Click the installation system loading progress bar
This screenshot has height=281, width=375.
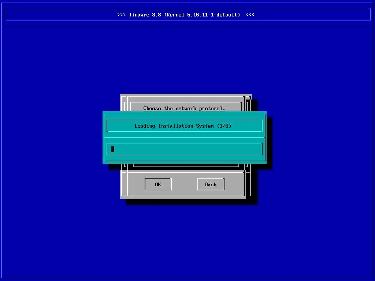tap(185, 149)
